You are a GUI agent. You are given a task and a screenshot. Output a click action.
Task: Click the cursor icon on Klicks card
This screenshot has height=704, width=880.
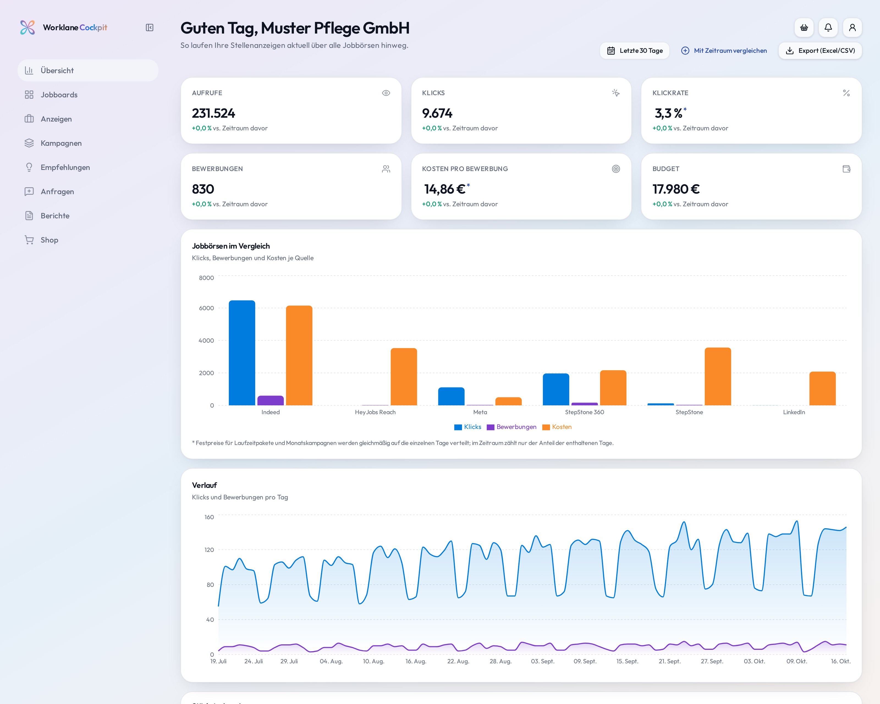[x=616, y=93]
